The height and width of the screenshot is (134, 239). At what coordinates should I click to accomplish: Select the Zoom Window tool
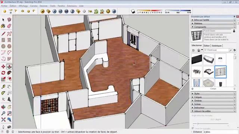click(9, 113)
